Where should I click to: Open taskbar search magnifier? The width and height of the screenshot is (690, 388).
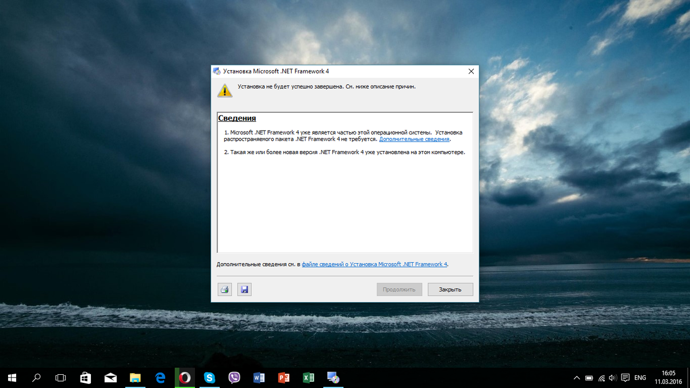coord(36,378)
